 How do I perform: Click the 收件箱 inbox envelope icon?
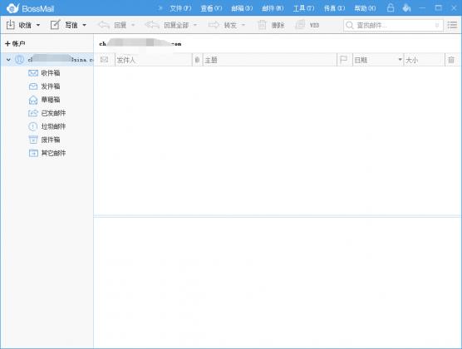pyautogui.click(x=33, y=73)
